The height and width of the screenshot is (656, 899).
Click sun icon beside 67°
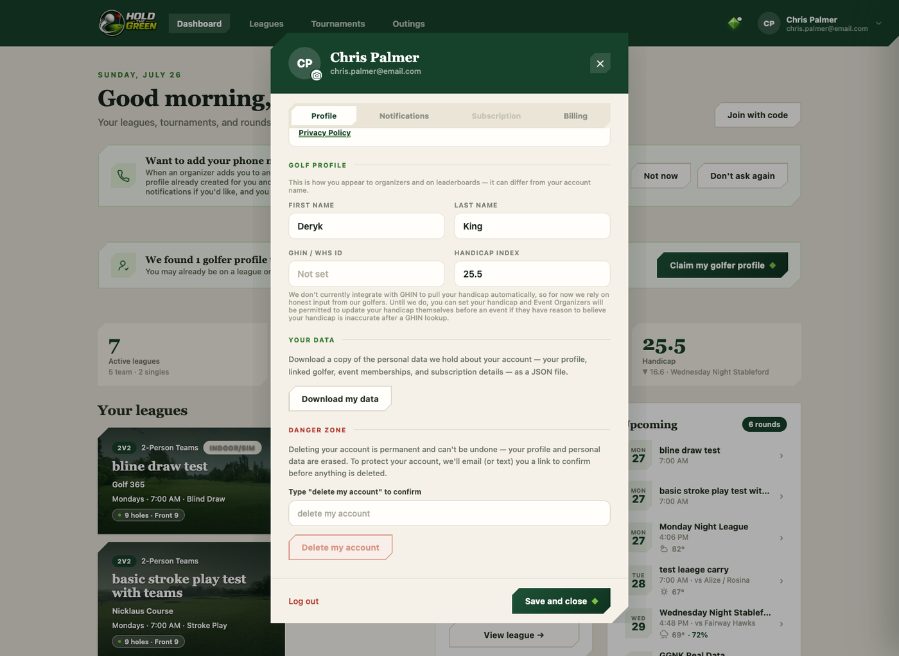pyautogui.click(x=664, y=592)
